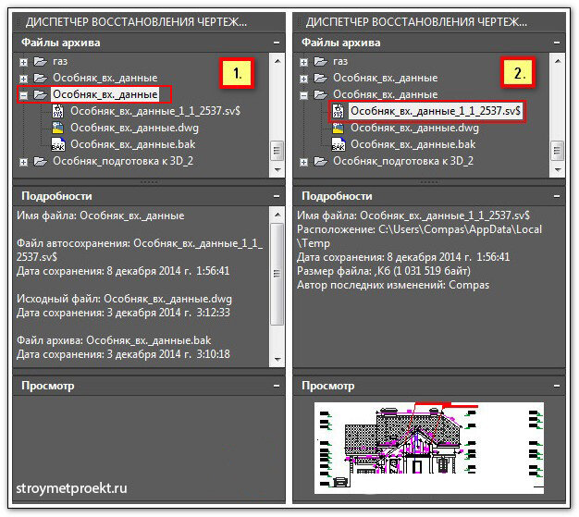The image size is (579, 517).
Task: Click the .sv$ autosave file icon, right panel
Action: point(339,111)
